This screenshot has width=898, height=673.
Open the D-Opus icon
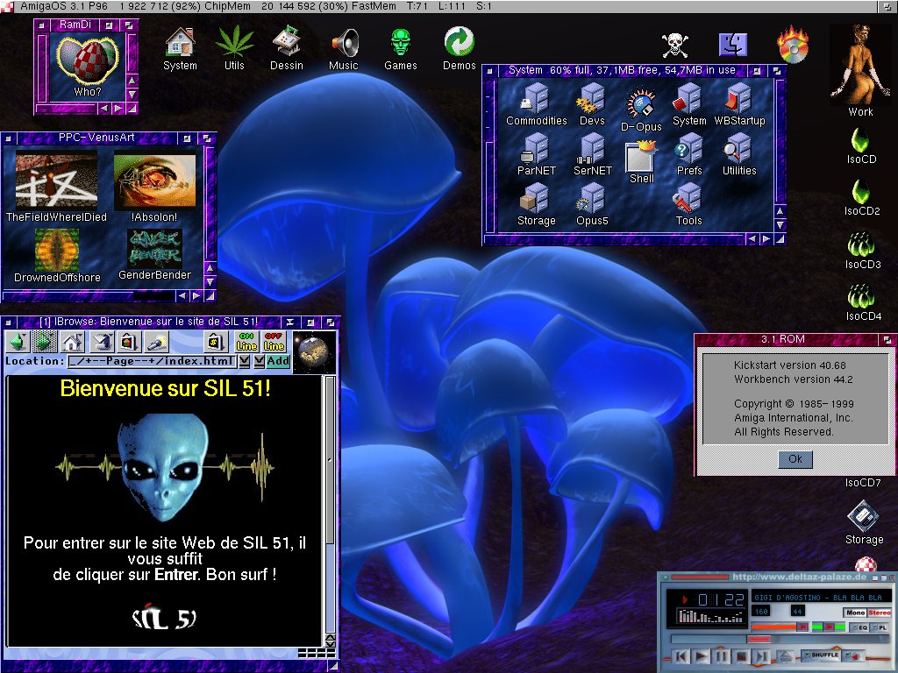(x=641, y=109)
